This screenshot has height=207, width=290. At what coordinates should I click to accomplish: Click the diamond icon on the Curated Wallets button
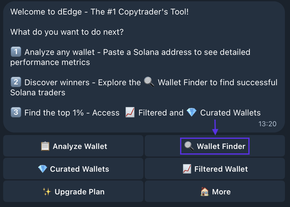pos(42,169)
